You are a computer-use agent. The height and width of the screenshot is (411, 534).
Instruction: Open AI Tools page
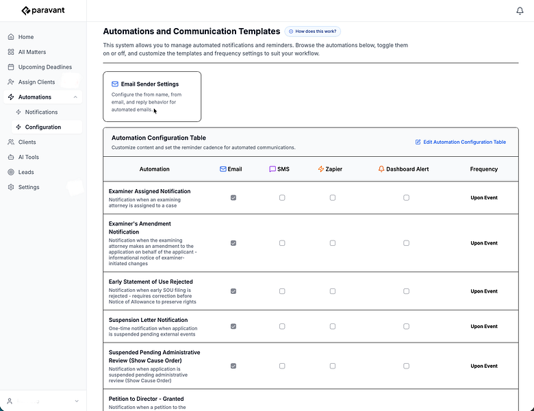click(x=42, y=157)
